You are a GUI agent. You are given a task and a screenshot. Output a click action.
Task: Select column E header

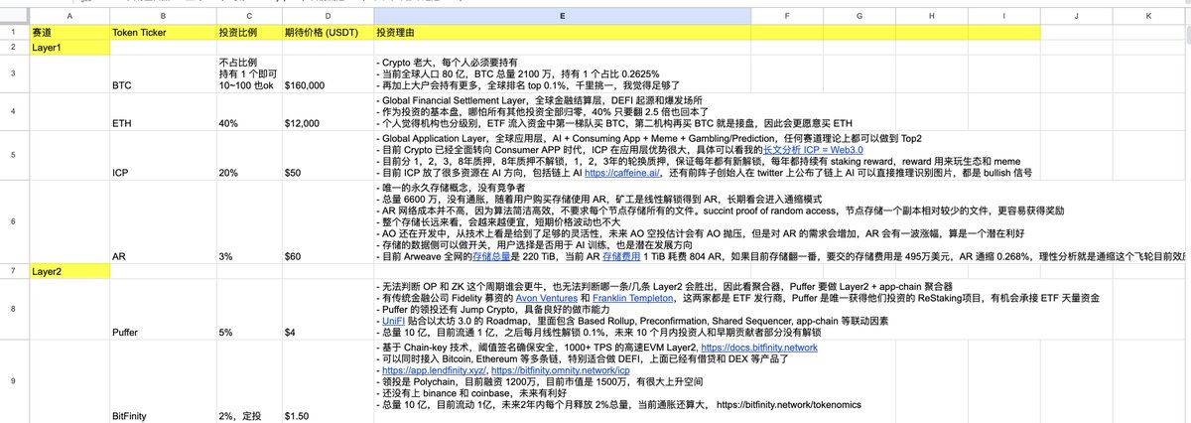(x=562, y=16)
